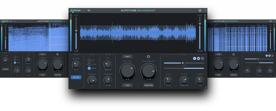The height and width of the screenshot is (111, 276).
Task: Toggle plugin power icon in center window header
Action: [205, 10]
